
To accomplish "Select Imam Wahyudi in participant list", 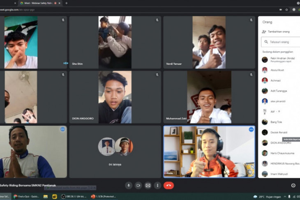I will pyautogui.click(x=279, y=174).
